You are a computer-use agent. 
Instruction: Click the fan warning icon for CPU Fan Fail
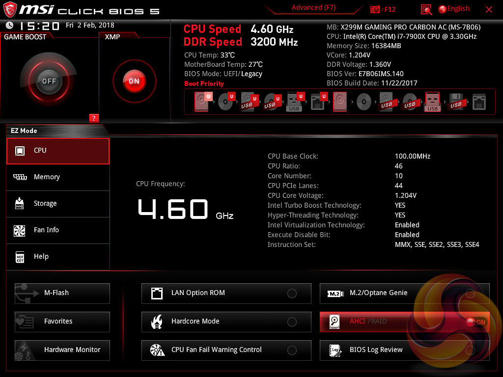(157, 350)
